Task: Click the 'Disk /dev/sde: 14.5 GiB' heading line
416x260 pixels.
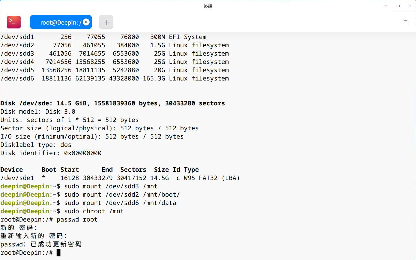Action: click(113, 103)
